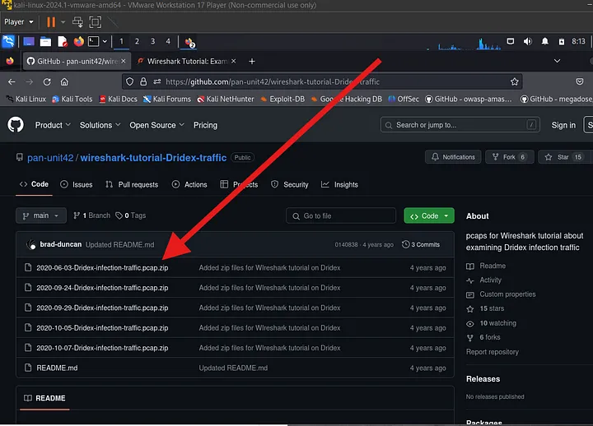Click the tracking protection shield icon
The image size is (593, 426).
point(130,81)
